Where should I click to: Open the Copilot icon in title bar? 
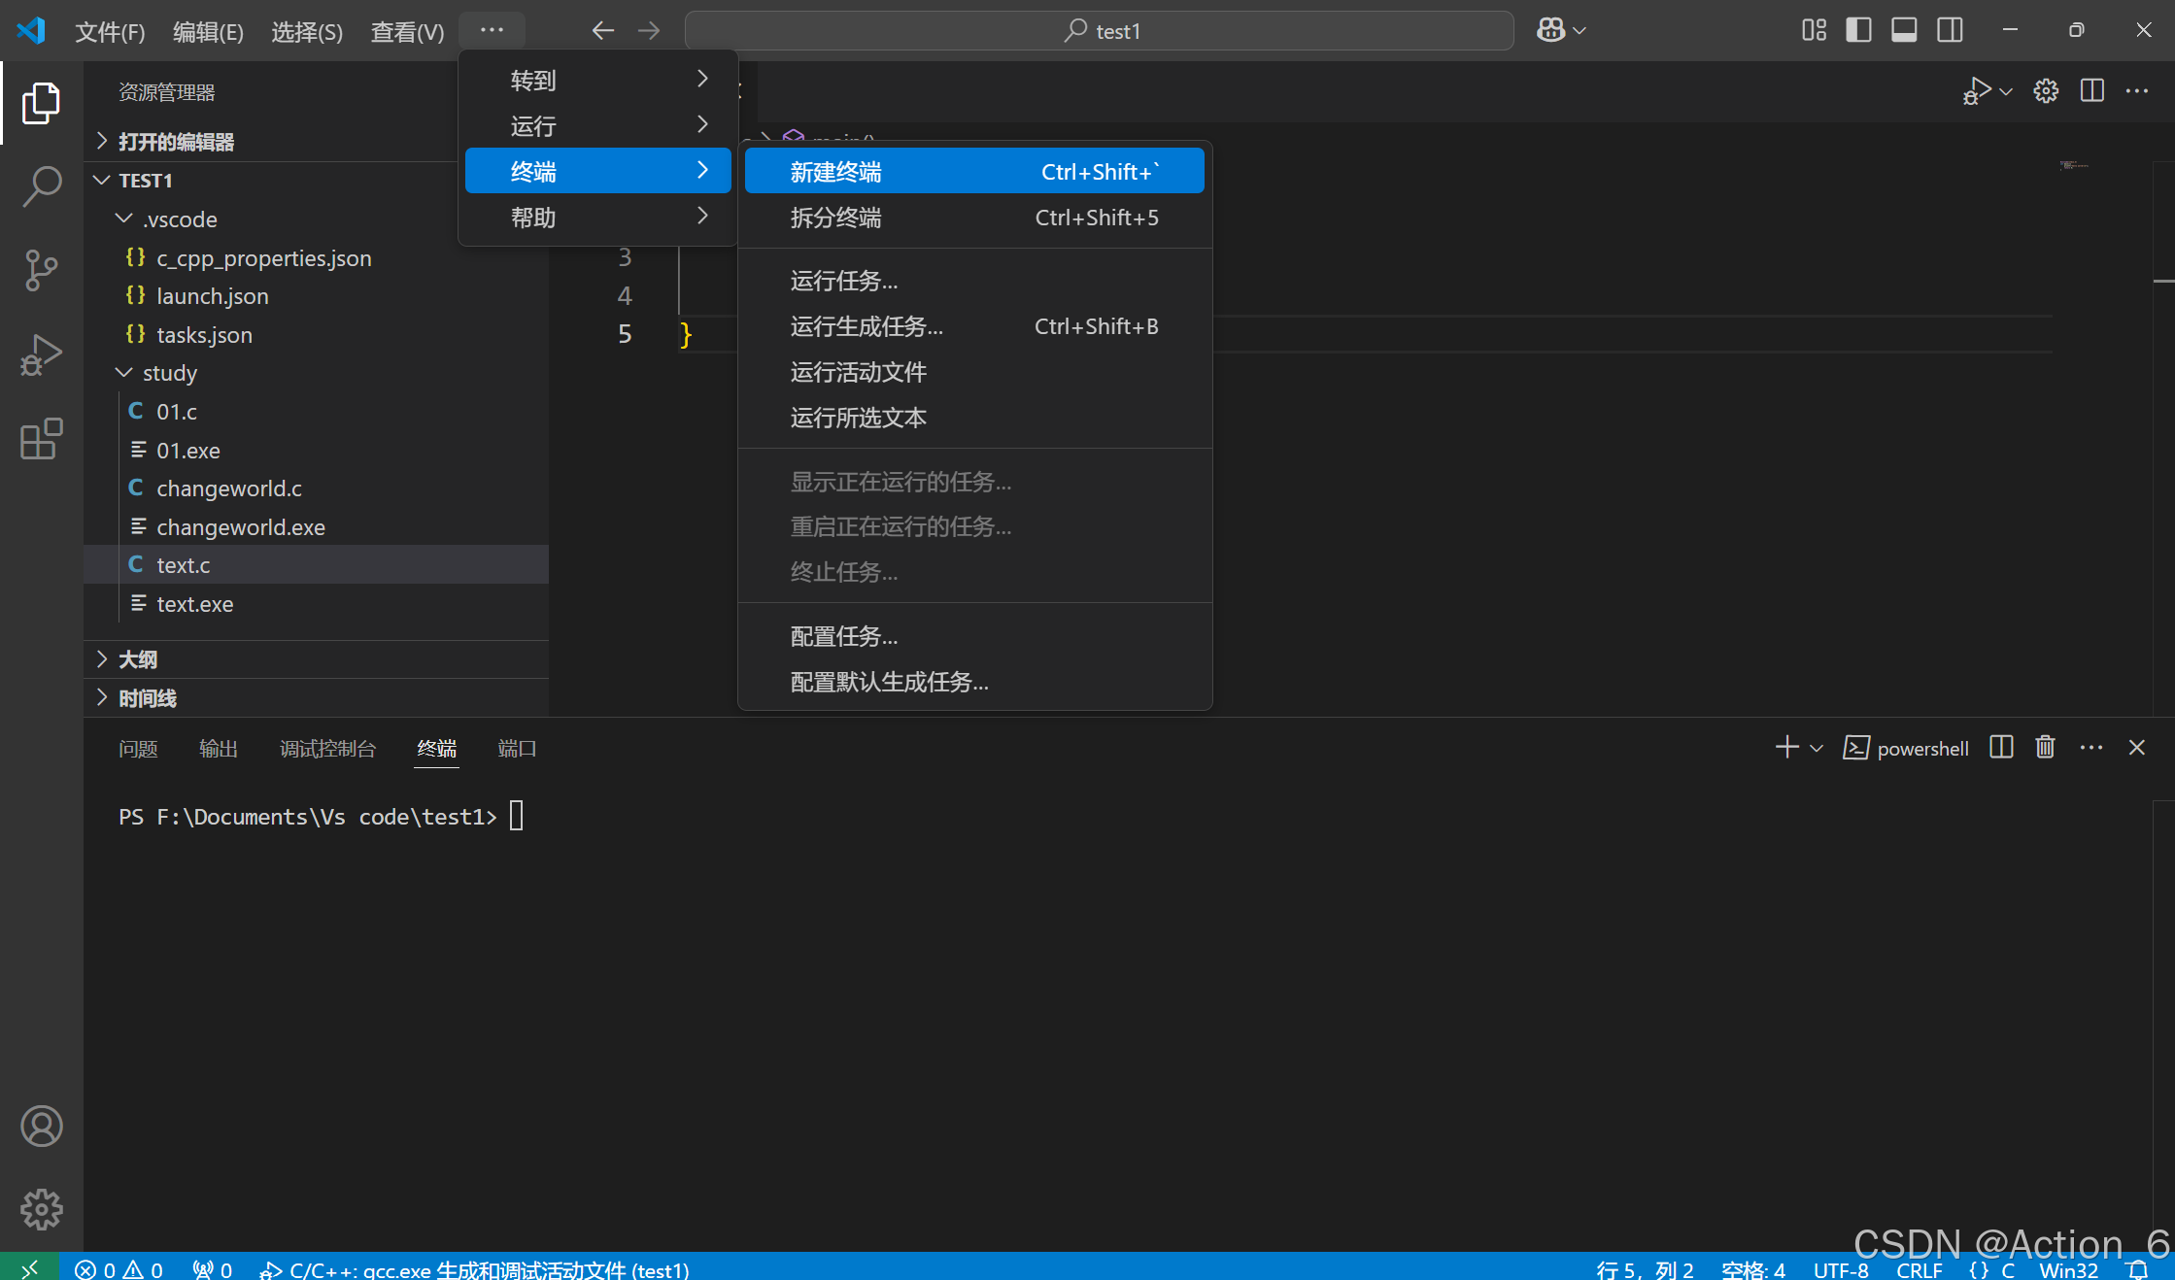point(1551,30)
